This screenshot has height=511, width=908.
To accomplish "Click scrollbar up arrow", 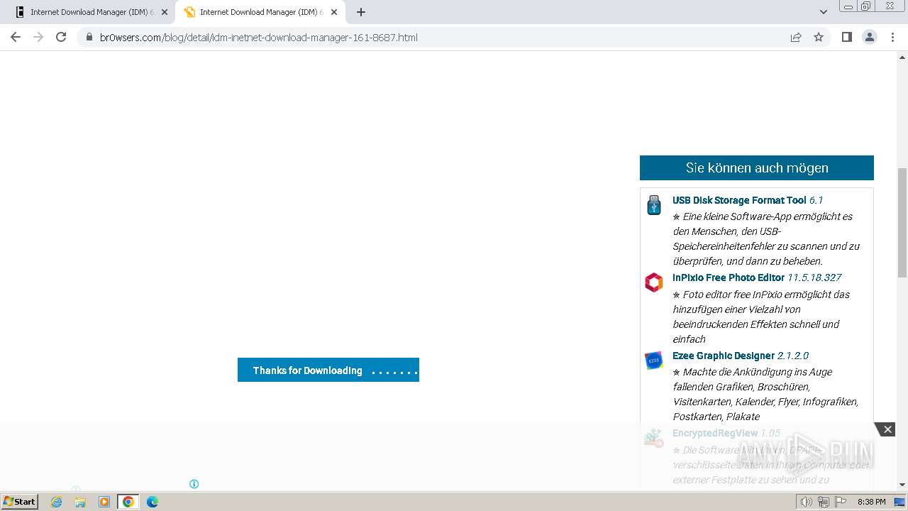I will 902,57.
